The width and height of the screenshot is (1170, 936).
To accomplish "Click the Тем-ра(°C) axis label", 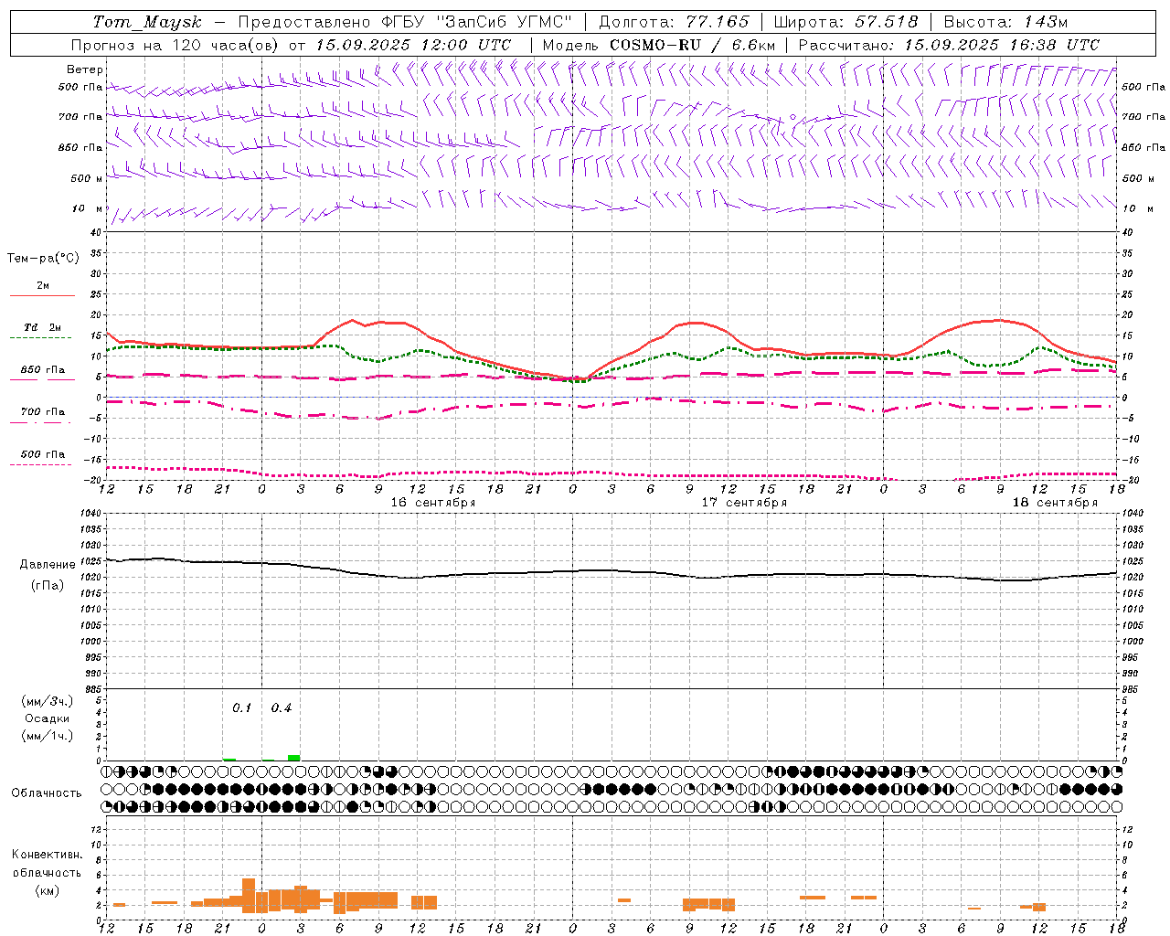I will [43, 259].
